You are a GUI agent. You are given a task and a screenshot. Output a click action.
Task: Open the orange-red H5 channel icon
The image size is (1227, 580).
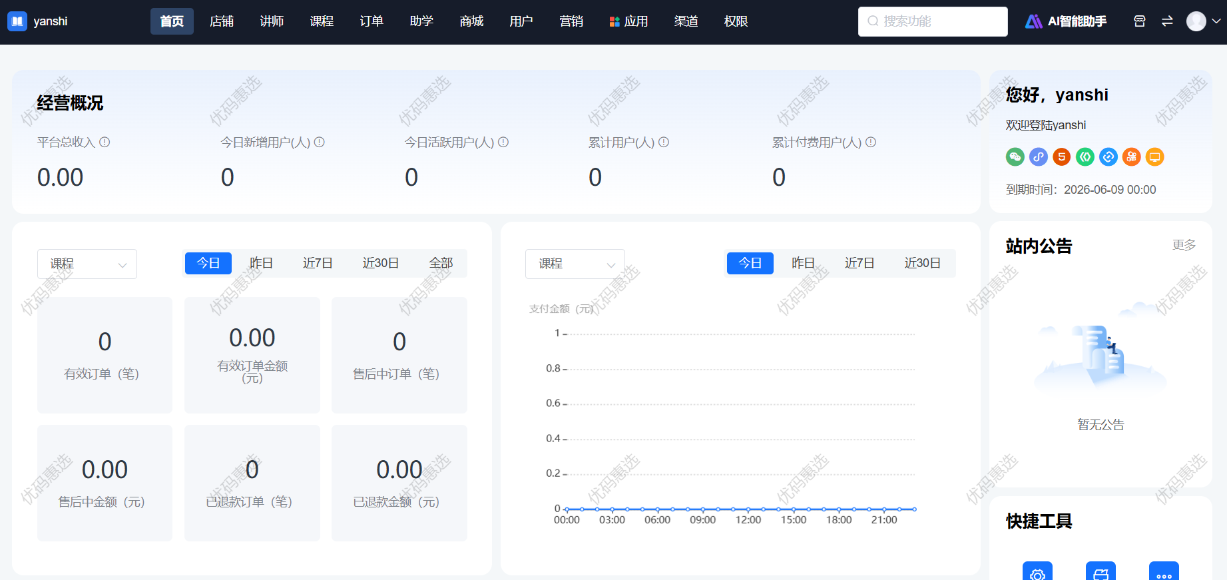[x=1061, y=157]
